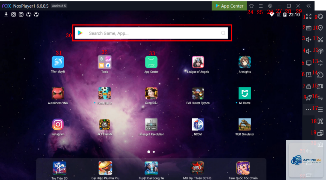Switch to second home page dot

[x=154, y=152]
